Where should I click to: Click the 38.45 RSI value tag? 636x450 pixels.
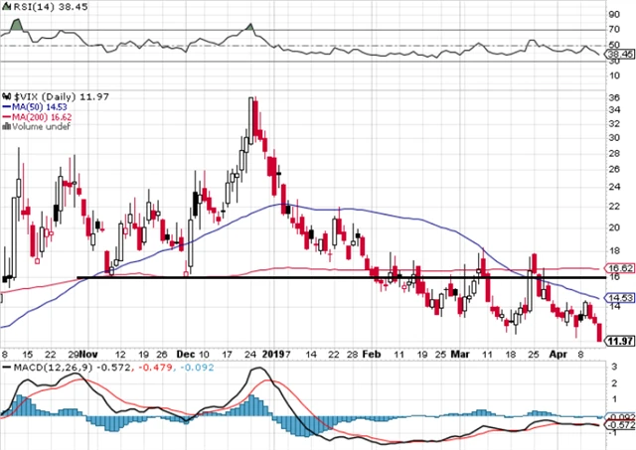pyautogui.click(x=619, y=55)
